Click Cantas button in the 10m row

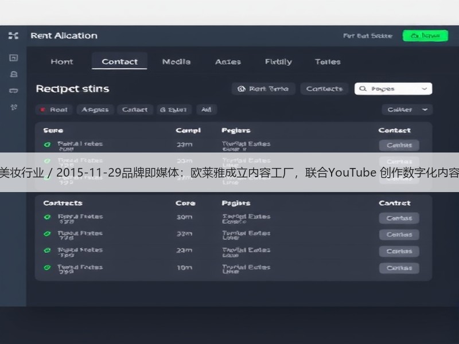pyautogui.click(x=399, y=268)
